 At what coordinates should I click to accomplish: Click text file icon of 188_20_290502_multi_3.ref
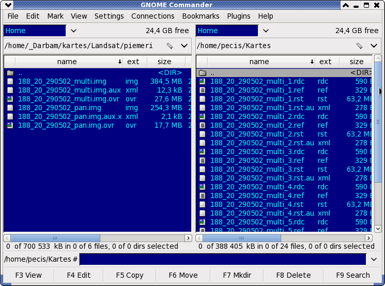tap(203, 160)
